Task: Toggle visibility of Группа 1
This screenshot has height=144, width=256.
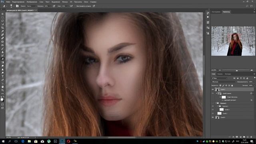Action: coord(213,106)
